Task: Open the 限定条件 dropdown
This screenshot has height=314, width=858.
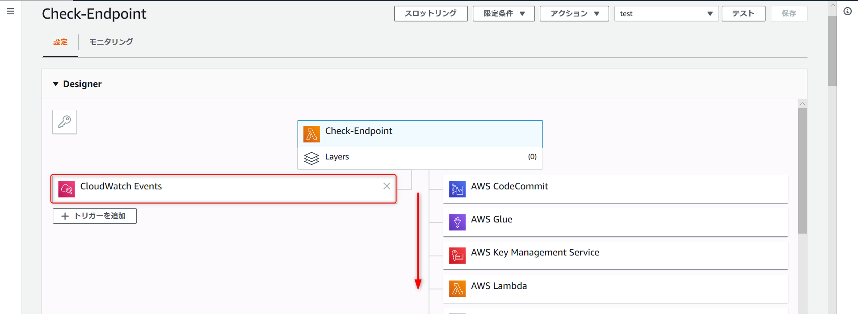Action: (x=504, y=13)
